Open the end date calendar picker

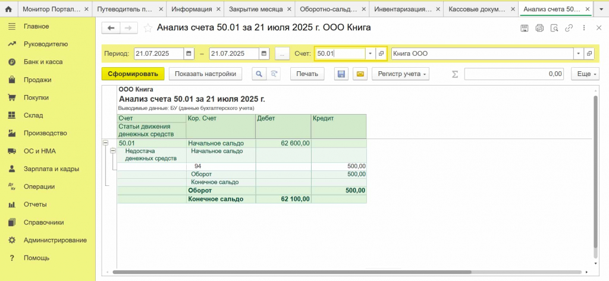[x=264, y=53]
